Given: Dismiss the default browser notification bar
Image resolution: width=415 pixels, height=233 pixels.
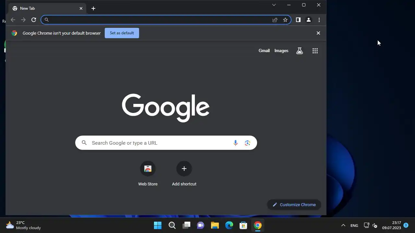Looking at the screenshot, I should point(318,33).
